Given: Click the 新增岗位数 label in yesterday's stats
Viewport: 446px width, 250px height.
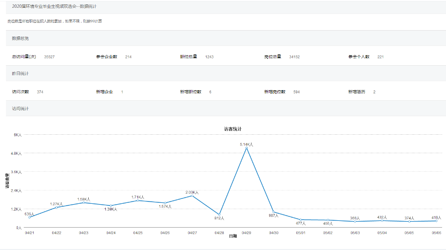Looking at the screenshot, I should [275, 92].
